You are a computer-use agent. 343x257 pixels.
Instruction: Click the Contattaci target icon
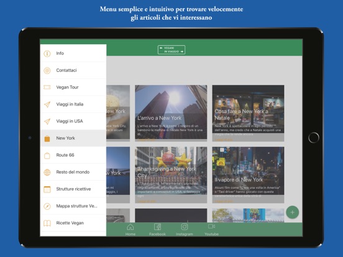(47, 70)
